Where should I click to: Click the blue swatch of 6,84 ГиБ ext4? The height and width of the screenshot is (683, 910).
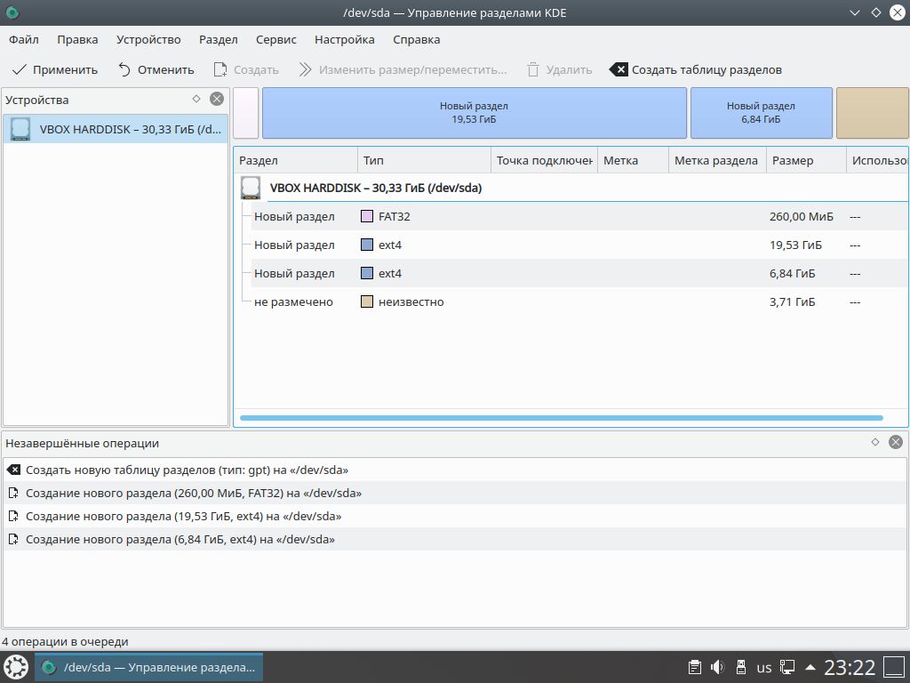367,274
